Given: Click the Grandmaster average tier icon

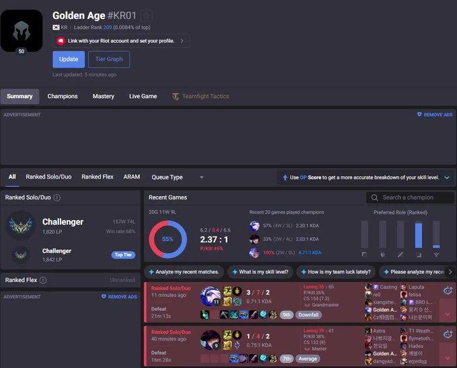Looking at the screenshot, I should [307, 305].
